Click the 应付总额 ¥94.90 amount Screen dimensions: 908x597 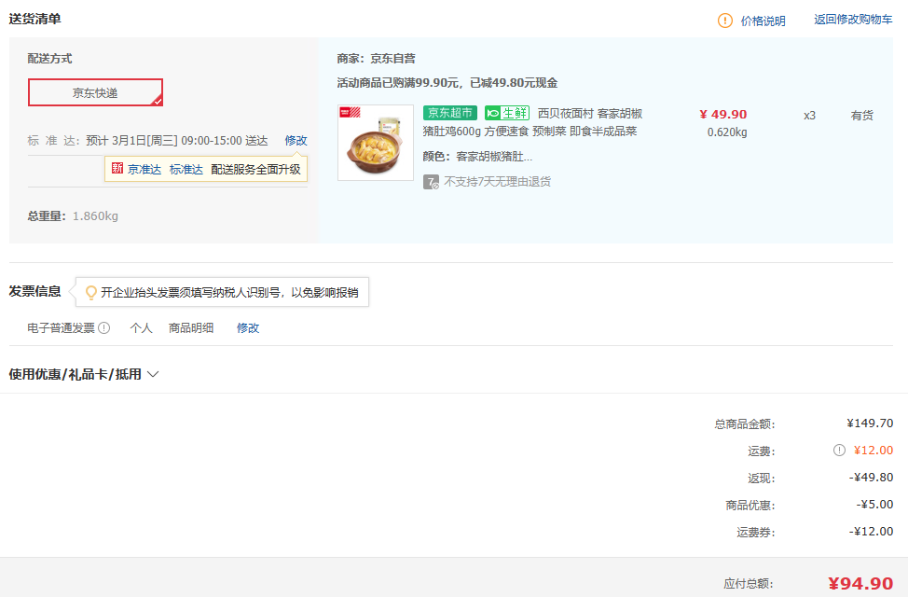point(860,583)
